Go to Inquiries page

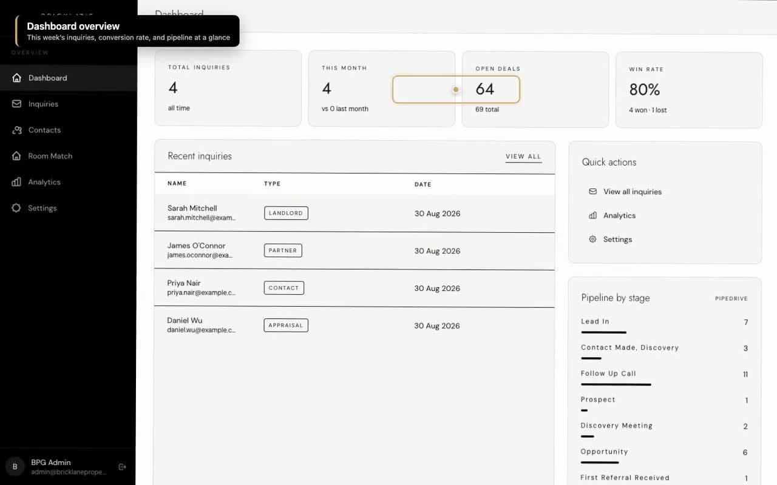(68, 104)
